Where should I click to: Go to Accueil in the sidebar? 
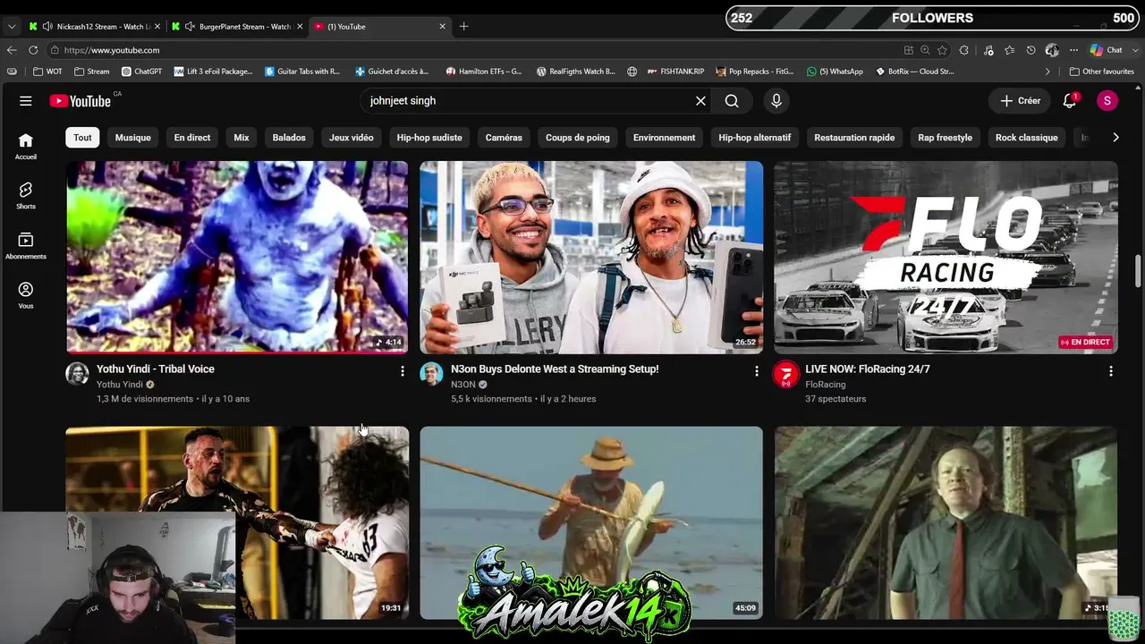(x=26, y=146)
